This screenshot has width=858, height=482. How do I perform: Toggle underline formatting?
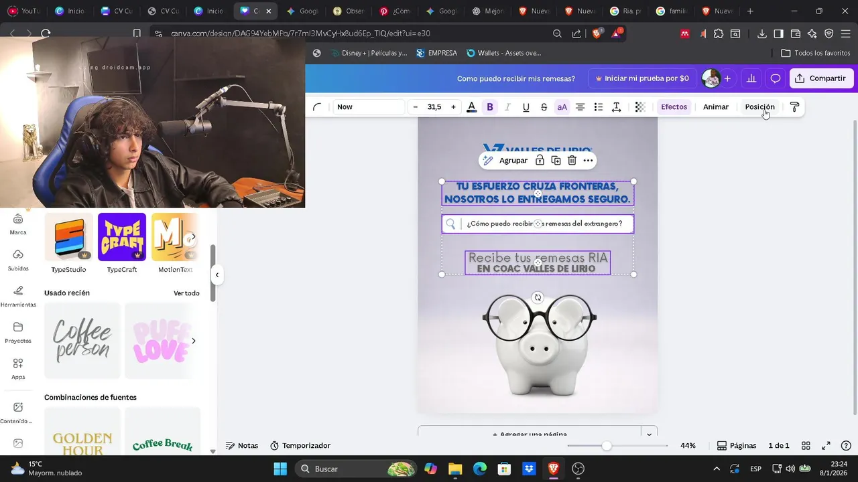pyautogui.click(x=526, y=107)
